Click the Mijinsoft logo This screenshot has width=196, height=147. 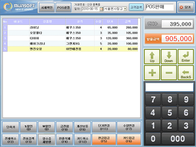[x=19, y=7]
